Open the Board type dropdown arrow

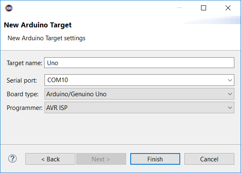[x=230, y=94]
